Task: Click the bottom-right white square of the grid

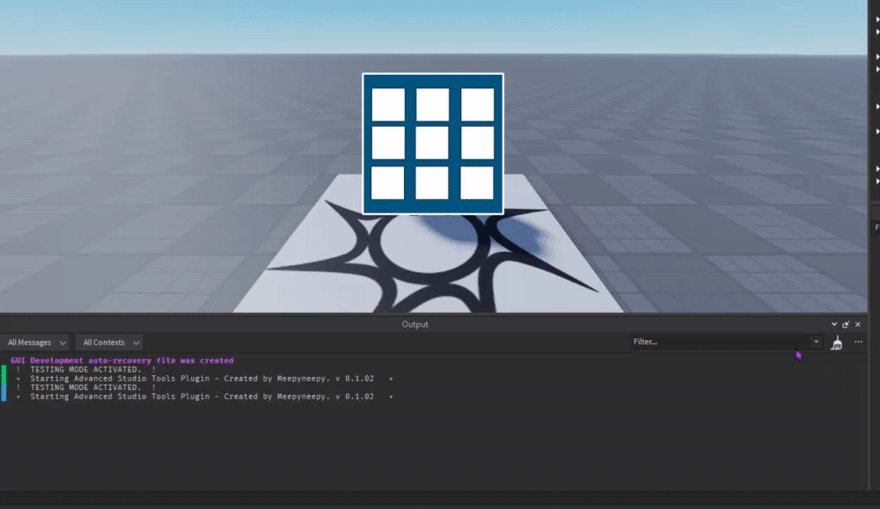Action: [477, 182]
